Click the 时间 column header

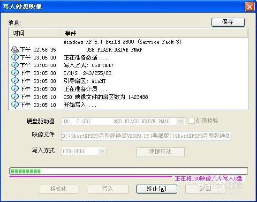click(x=35, y=33)
